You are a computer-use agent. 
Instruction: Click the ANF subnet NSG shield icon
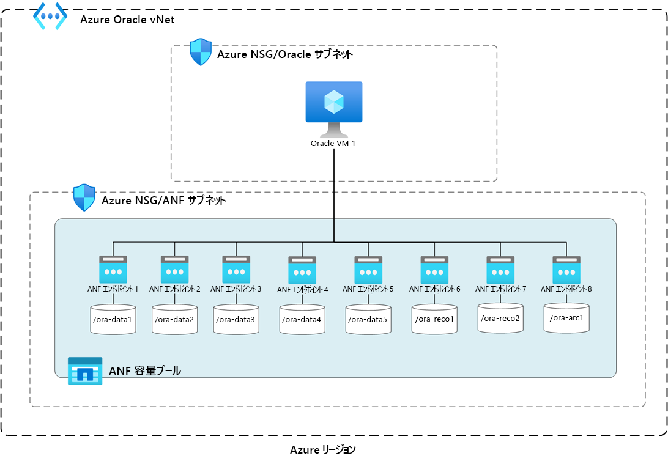click(84, 197)
